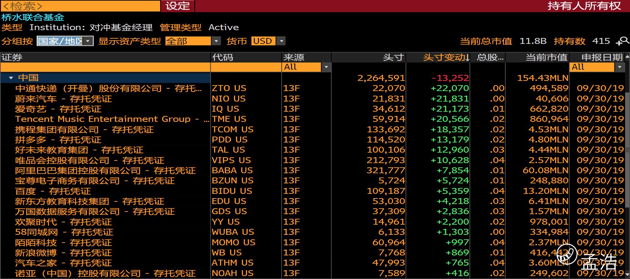Screen dimensions: 630x279
Task: Click the TAL US ticker code
Action: click(x=228, y=150)
